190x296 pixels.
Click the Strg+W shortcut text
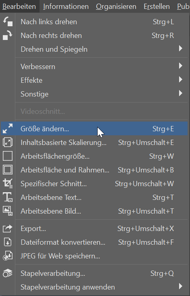click(161, 156)
